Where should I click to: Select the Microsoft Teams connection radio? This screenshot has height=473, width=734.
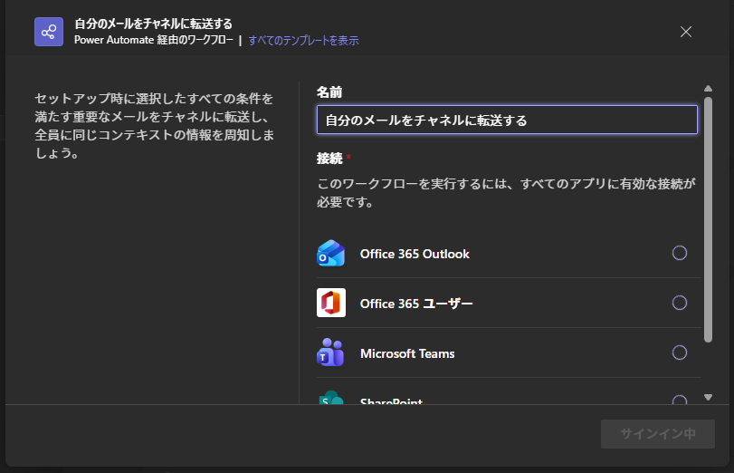click(679, 352)
